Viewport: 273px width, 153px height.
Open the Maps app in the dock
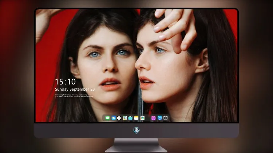pyautogui.click(x=124, y=118)
